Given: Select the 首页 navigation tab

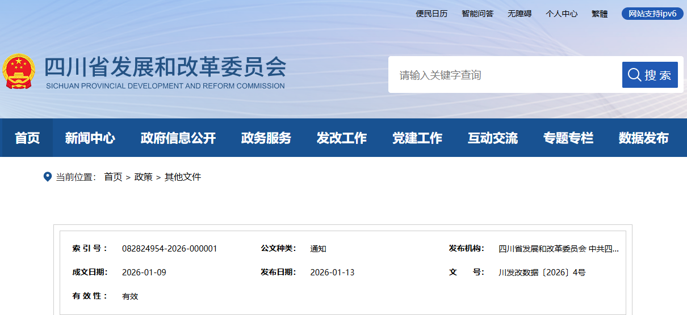Looking at the screenshot, I should coord(27,138).
